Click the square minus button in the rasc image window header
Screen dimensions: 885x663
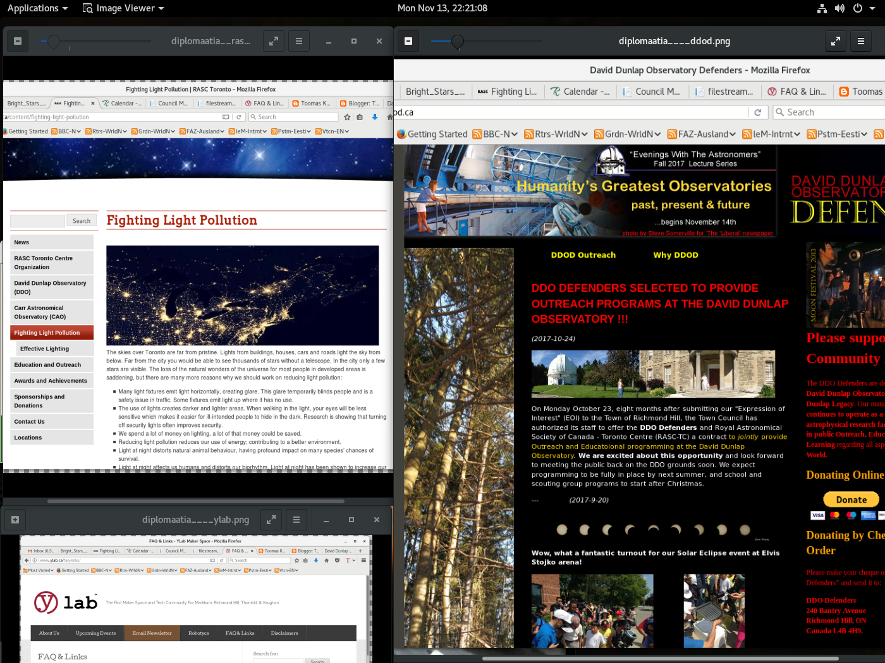18,41
